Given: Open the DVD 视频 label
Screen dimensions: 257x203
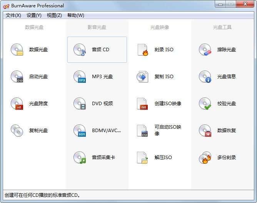Looking at the screenshot, I should [x=102, y=104].
